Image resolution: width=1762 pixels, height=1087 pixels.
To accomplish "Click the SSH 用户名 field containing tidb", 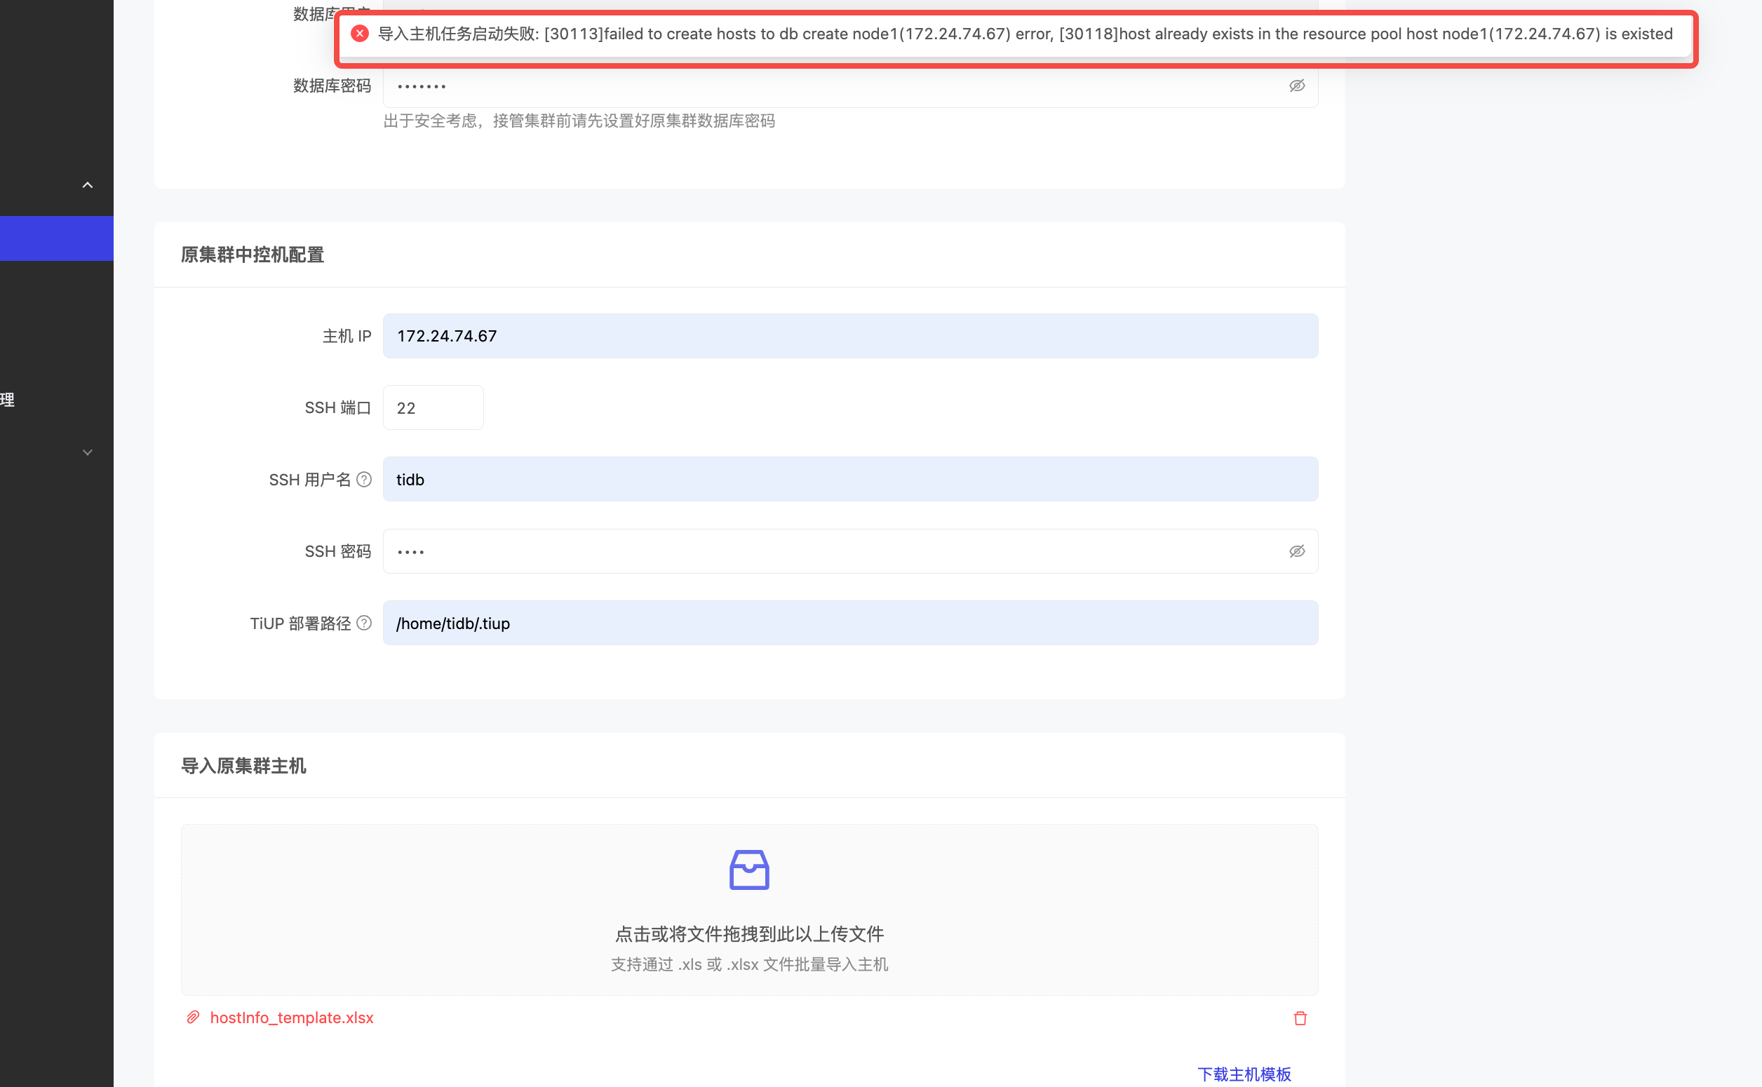I will pyautogui.click(x=849, y=480).
